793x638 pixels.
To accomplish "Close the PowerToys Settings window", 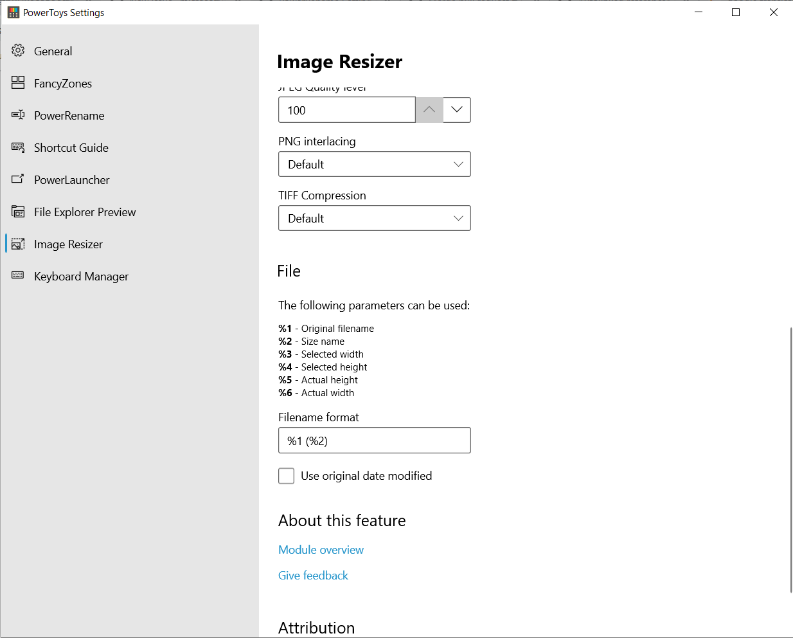I will [x=774, y=12].
